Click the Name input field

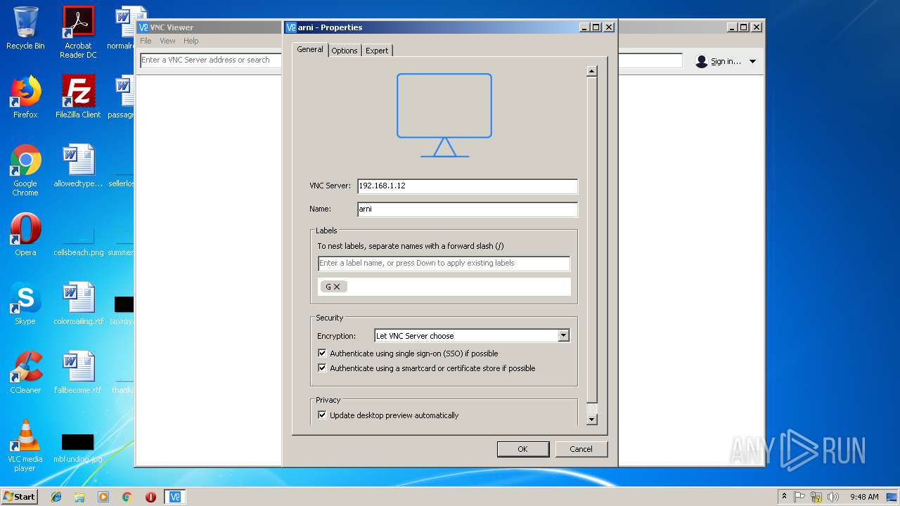tap(468, 209)
